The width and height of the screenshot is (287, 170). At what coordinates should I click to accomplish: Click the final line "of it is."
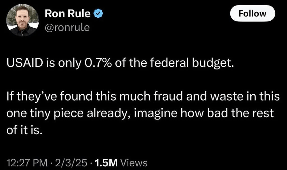[x=25, y=130]
